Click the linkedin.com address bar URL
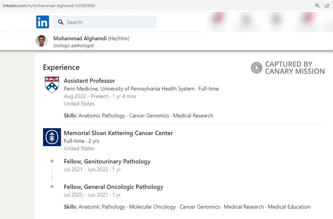Screen dimensions: 333x219 click(49, 6)
